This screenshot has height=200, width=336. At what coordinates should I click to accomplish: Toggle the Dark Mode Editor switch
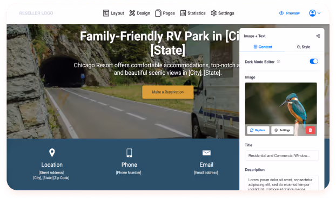coord(314,61)
